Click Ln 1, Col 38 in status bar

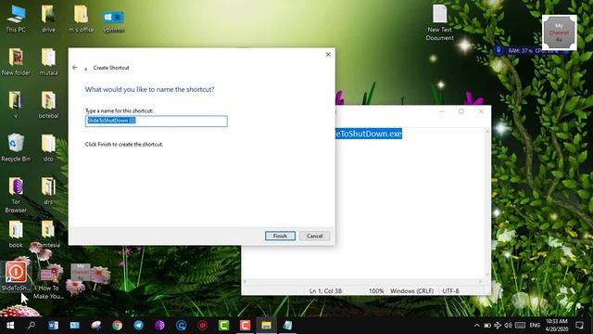(x=325, y=290)
